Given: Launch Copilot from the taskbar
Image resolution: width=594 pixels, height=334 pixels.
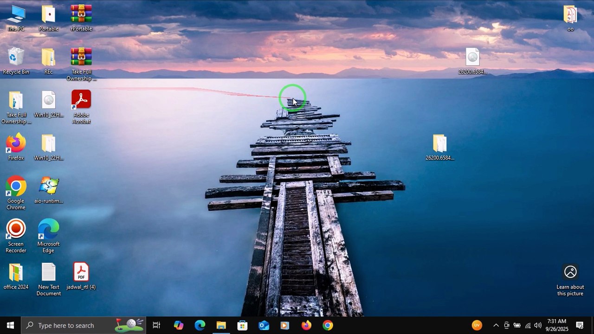Looking at the screenshot, I should coord(179,325).
